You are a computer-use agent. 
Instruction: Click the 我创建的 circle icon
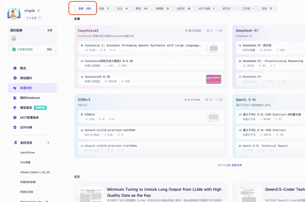pyautogui.click(x=15, y=78)
